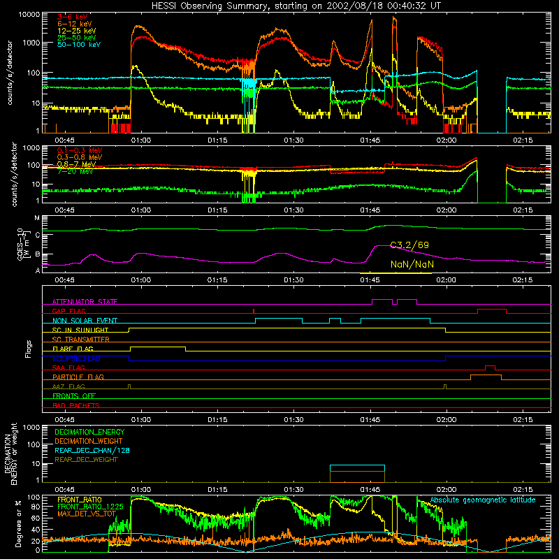The image size is (559, 559).
Task: Select the DECIMATION_WEIGHT legend label
Action: pyautogui.click(x=89, y=442)
